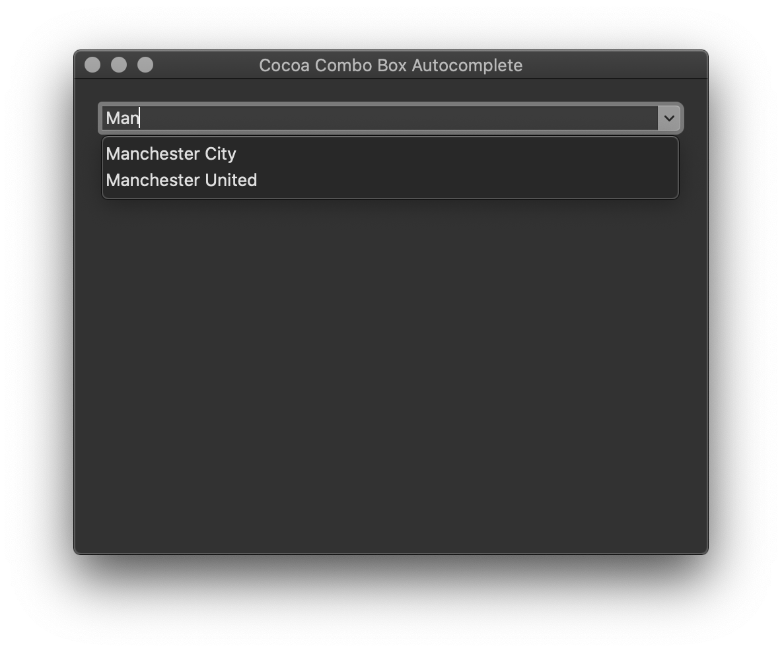Pick the first autocomplete suggestion, Manchester City
Image resolution: width=782 pixels, height=652 pixels.
(x=390, y=154)
